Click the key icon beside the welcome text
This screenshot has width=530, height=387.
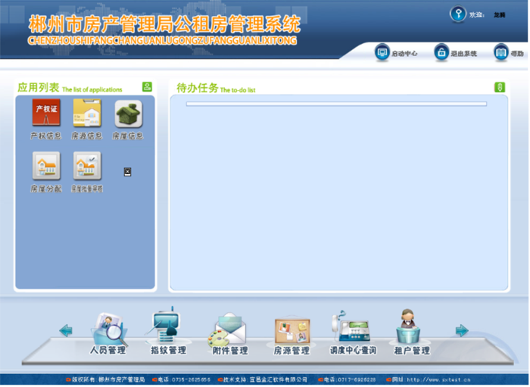pos(458,14)
